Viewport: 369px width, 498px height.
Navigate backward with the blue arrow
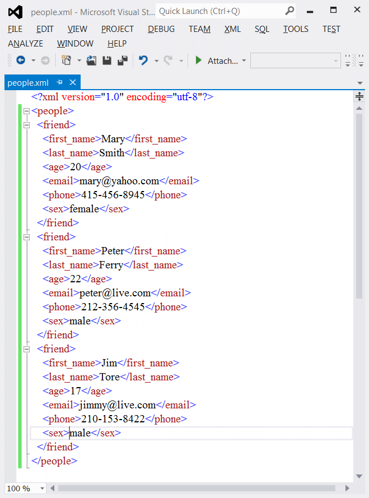(21, 60)
